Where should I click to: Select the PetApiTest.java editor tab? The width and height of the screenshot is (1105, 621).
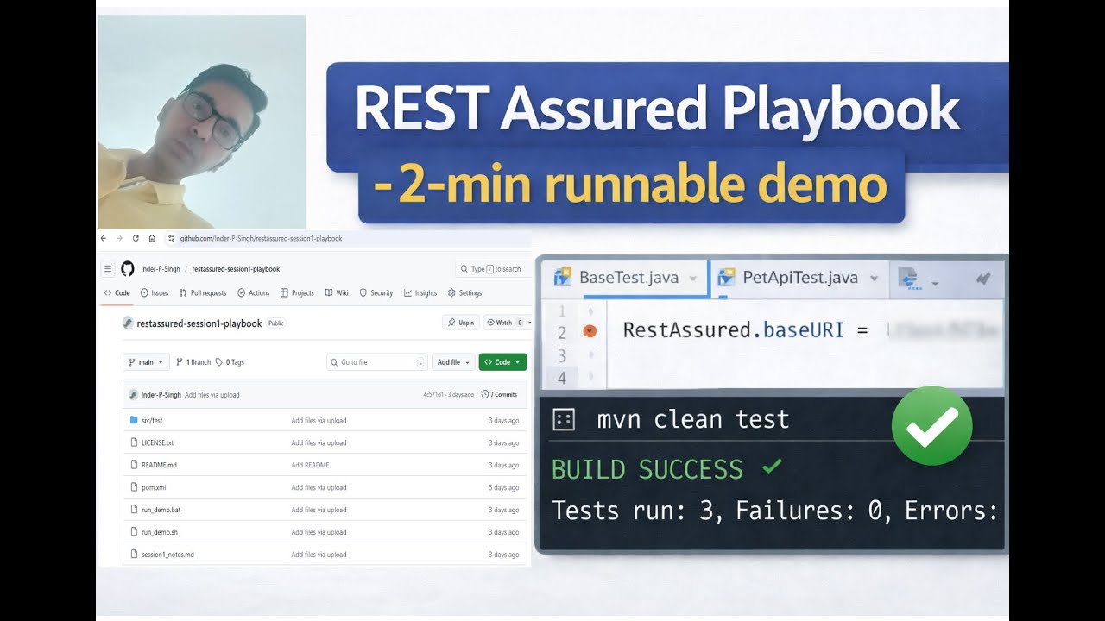pyautogui.click(x=800, y=278)
